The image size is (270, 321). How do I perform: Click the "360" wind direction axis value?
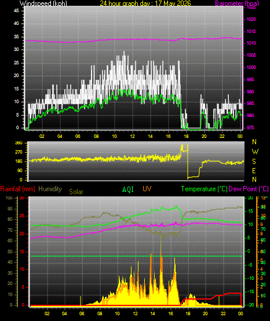tap(19, 143)
